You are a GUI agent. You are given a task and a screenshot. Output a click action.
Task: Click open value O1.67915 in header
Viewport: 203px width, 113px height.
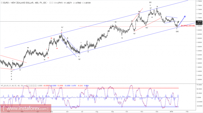[59, 3]
